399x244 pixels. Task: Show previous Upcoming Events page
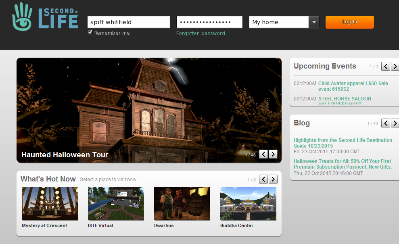tap(386, 67)
